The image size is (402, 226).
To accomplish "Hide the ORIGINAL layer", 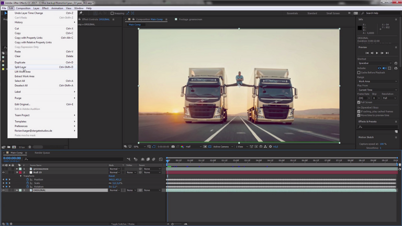I will click(3, 190).
